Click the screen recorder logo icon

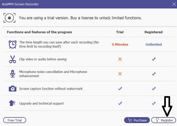(x=10, y=18)
